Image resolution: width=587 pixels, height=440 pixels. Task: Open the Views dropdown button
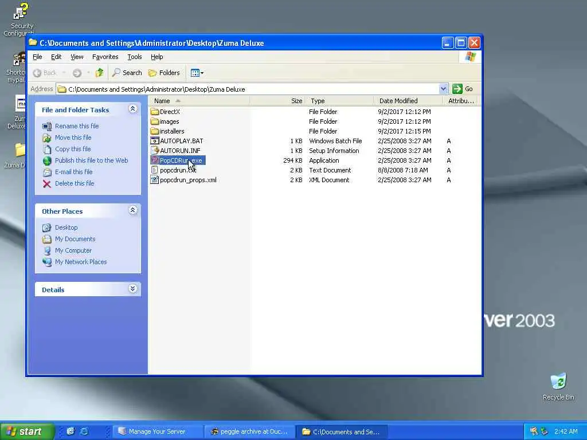(197, 73)
